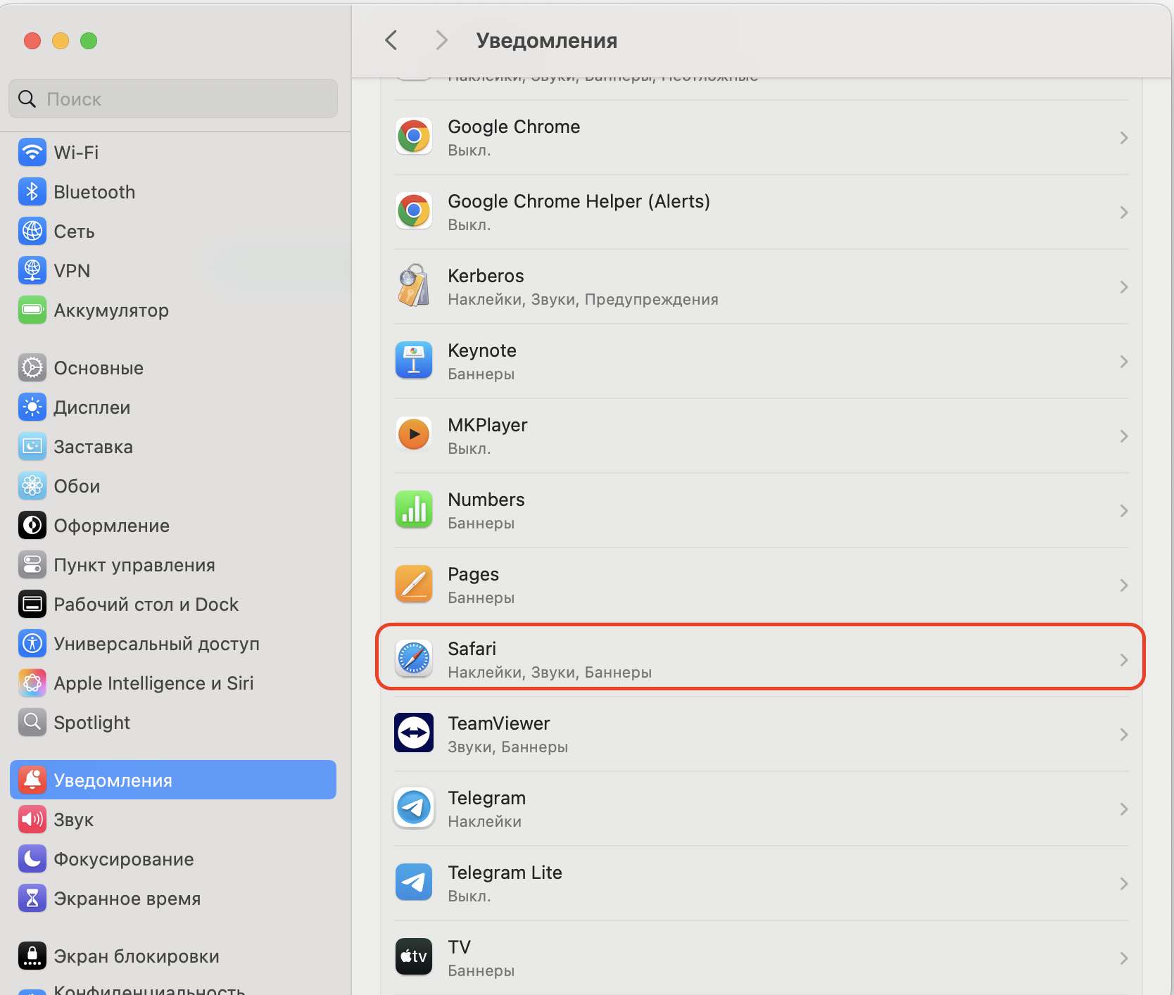
Task: Open Фокусирование settings pane
Action: [x=123, y=859]
